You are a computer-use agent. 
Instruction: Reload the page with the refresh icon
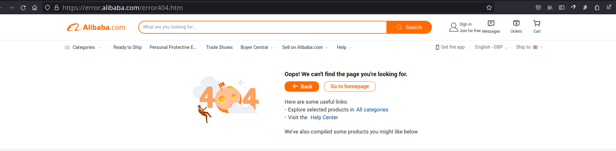click(23, 7)
